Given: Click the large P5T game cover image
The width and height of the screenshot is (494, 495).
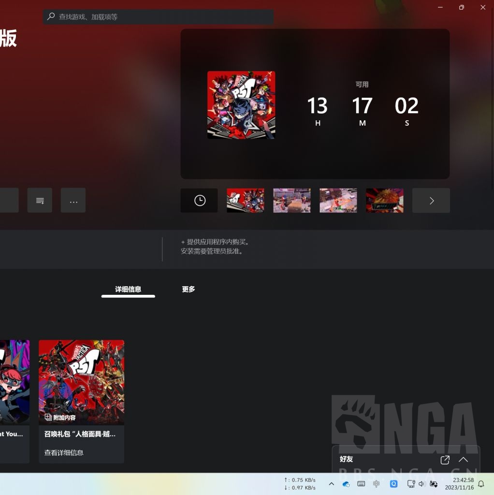Looking at the screenshot, I should (241, 105).
